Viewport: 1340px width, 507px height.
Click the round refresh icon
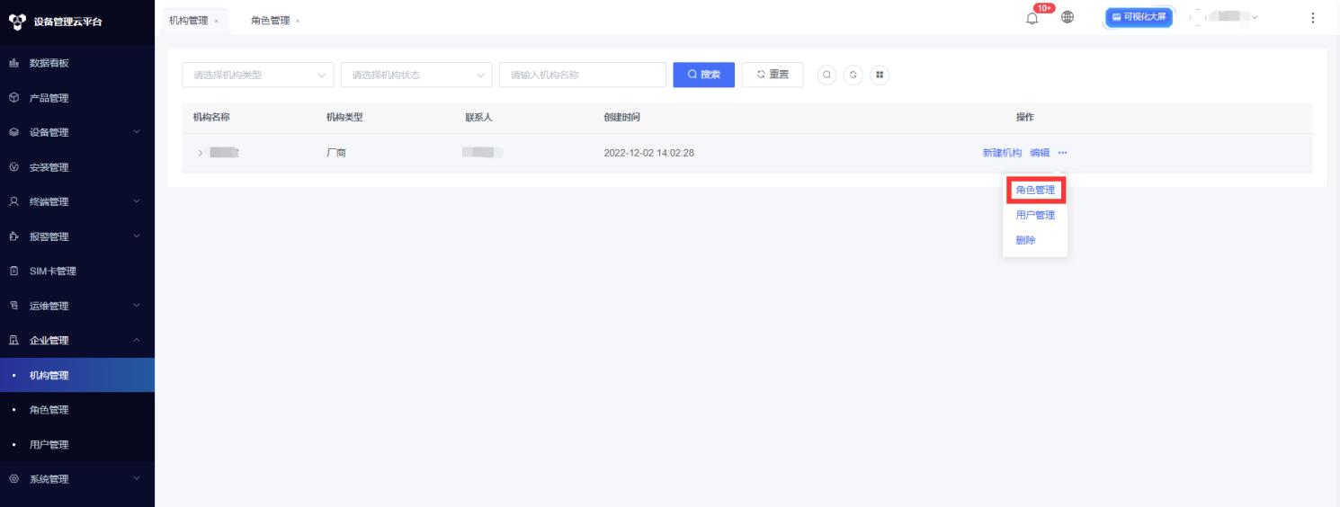tap(853, 75)
